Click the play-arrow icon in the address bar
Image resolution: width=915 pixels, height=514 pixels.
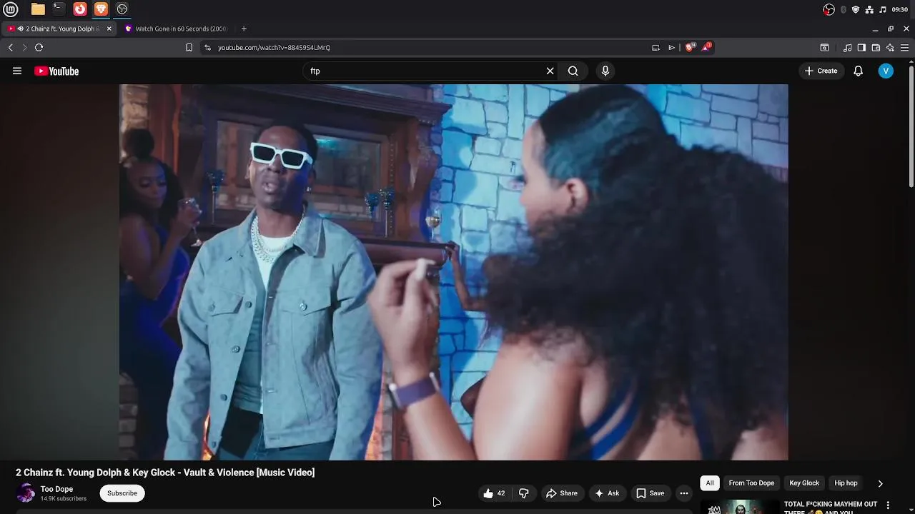coord(671,48)
